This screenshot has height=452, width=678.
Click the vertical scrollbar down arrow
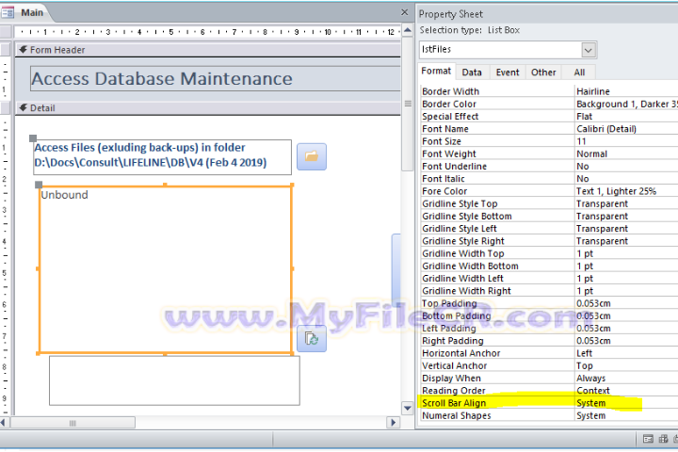point(408,408)
